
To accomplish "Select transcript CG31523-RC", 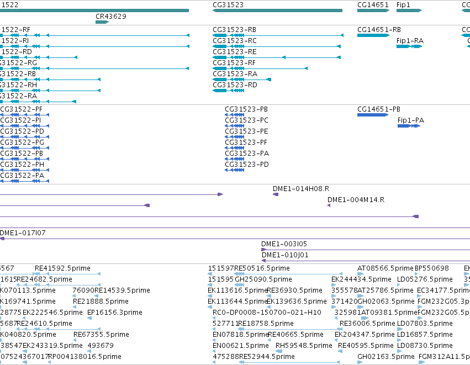I will 234,41.
